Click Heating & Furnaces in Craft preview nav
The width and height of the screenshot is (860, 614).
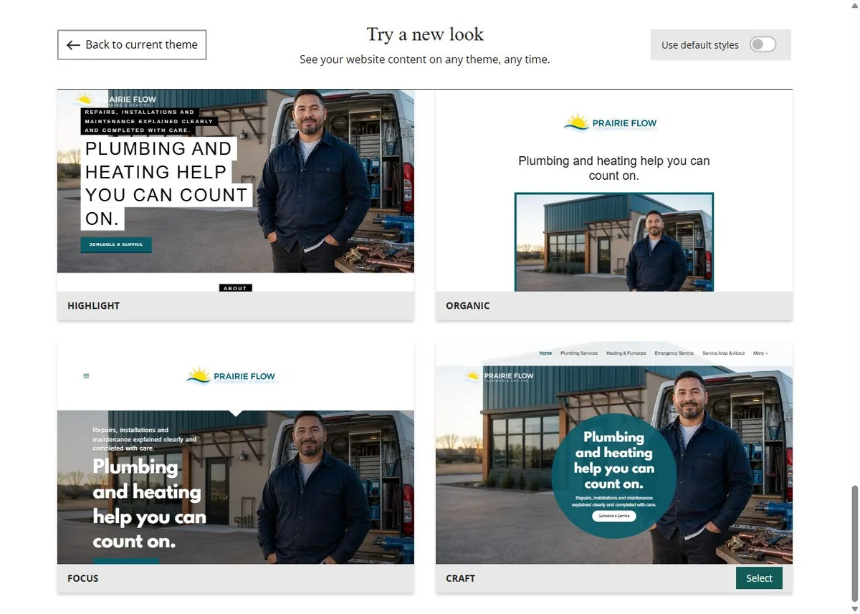[x=626, y=353]
